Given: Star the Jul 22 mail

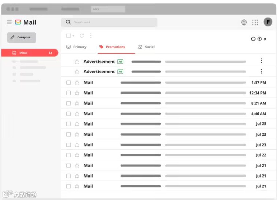Looking at the screenshot, I should [77, 155].
